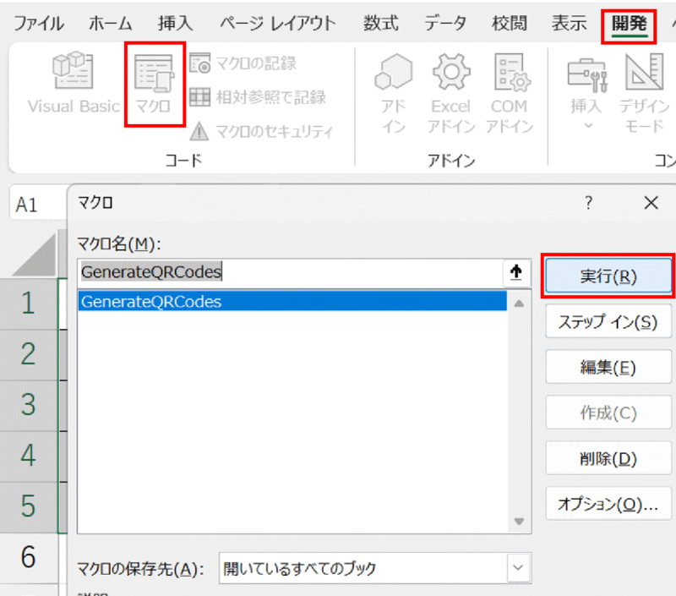The width and height of the screenshot is (676, 596).
Task: Switch to the ページ レイアウト tab
Action: coord(278,24)
